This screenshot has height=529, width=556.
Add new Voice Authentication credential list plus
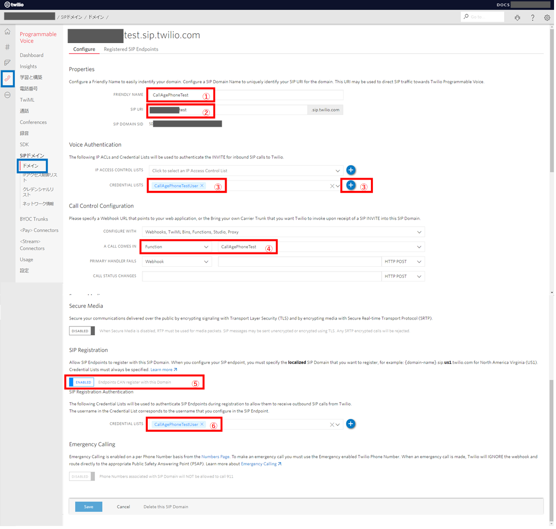tap(352, 185)
